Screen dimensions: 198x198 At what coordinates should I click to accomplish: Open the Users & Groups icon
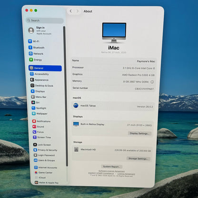36,160
